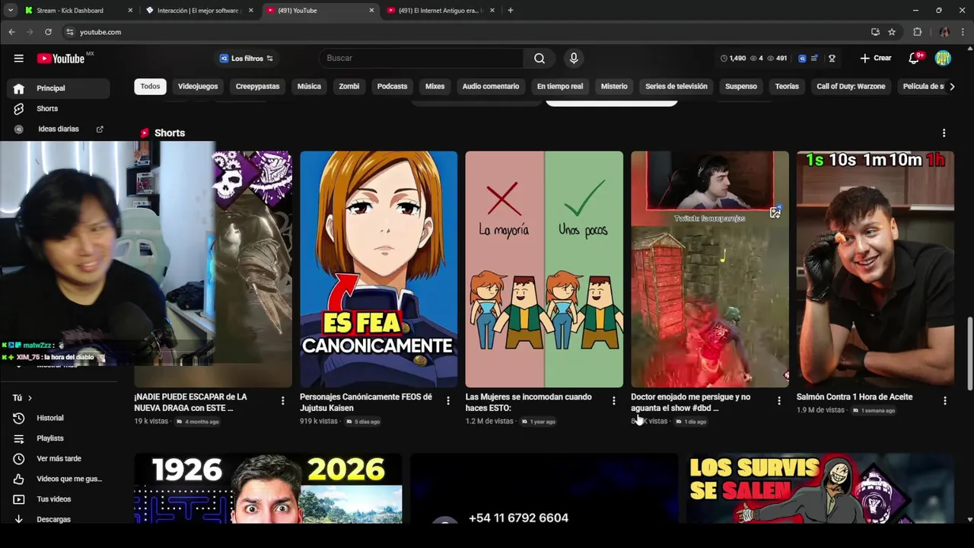
Task: Select the En tiempo real chip
Action: tap(560, 87)
